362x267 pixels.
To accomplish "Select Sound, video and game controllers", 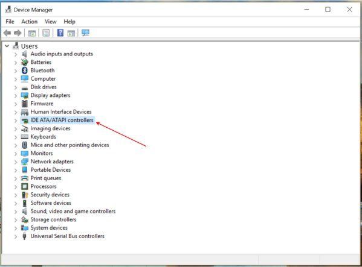I will tap(73, 212).
